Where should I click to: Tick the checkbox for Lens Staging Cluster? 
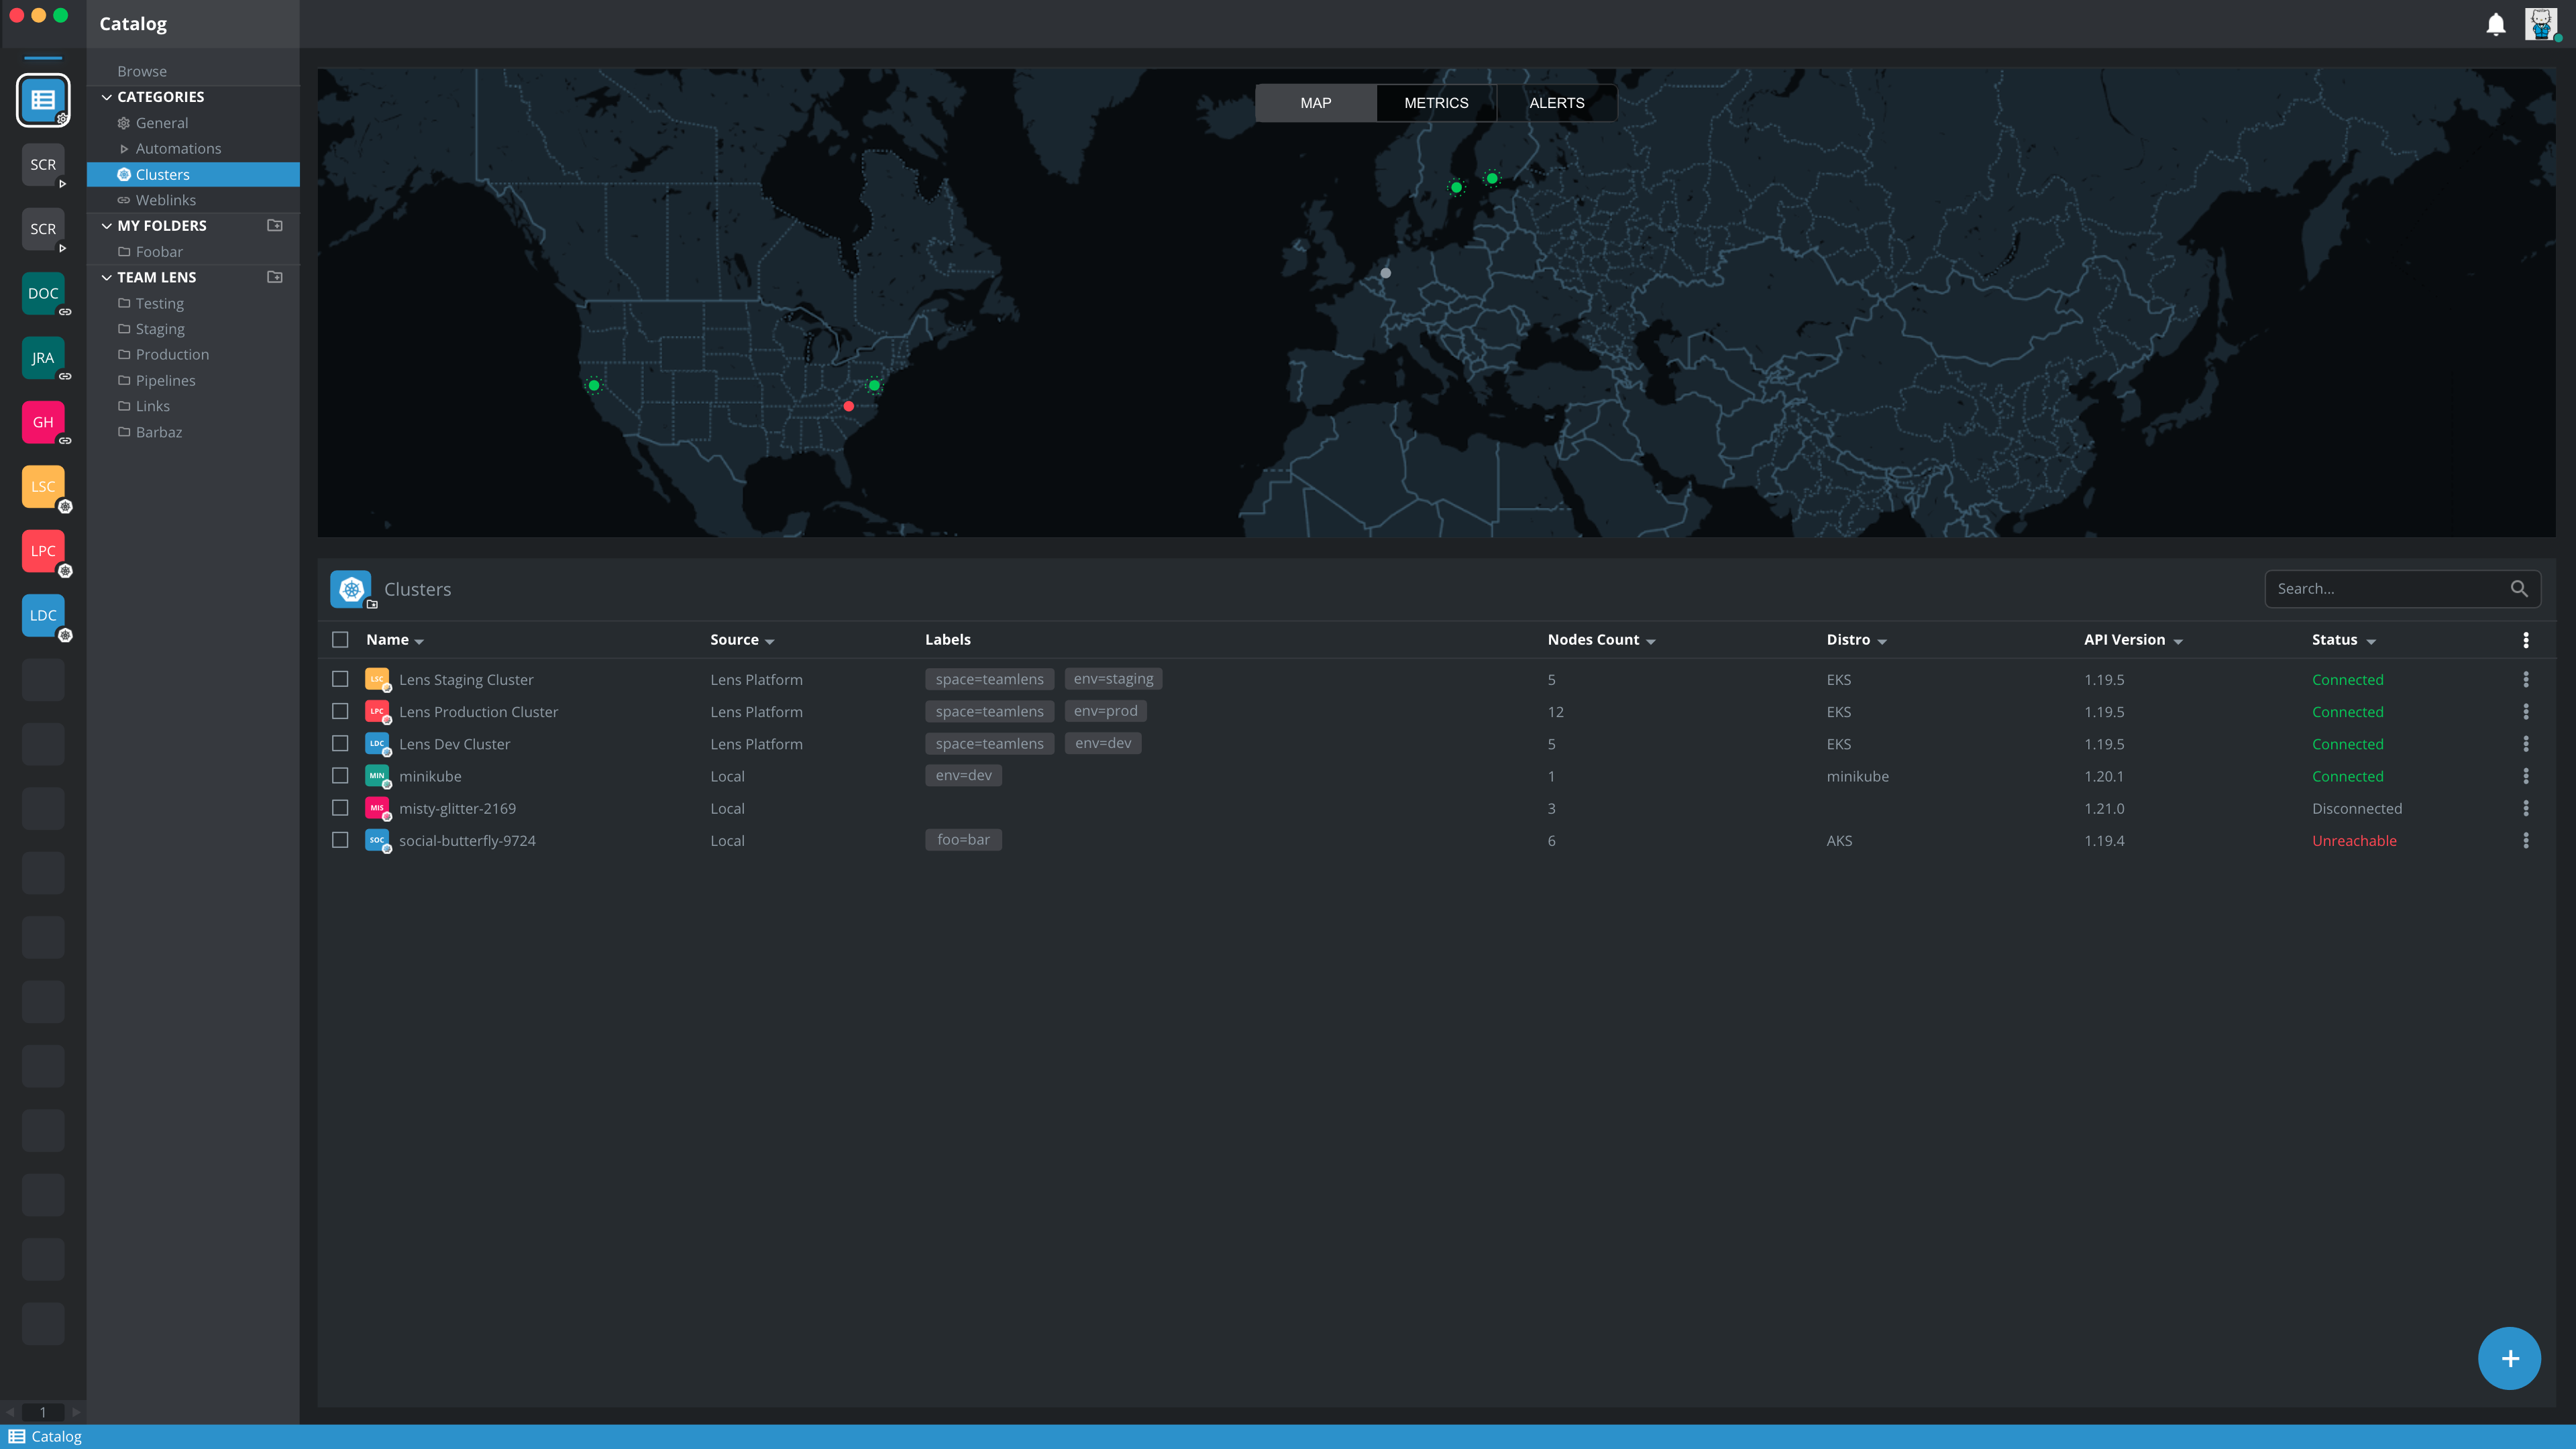point(340,679)
